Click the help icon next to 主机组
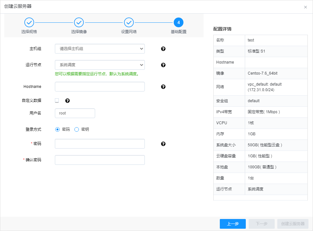The height and width of the screenshot is (231, 313). (x=163, y=49)
